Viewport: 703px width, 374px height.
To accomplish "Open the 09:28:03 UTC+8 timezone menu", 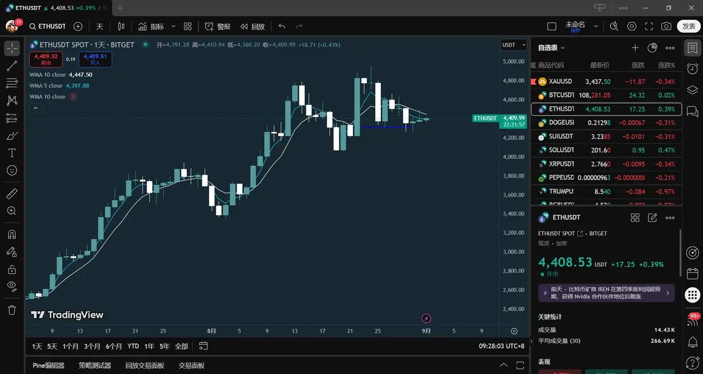I will [x=502, y=346].
